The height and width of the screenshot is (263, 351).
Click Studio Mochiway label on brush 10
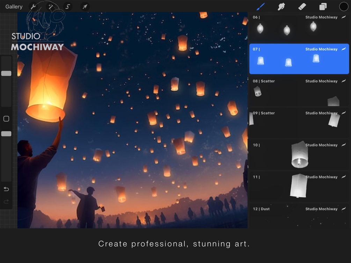(321, 145)
